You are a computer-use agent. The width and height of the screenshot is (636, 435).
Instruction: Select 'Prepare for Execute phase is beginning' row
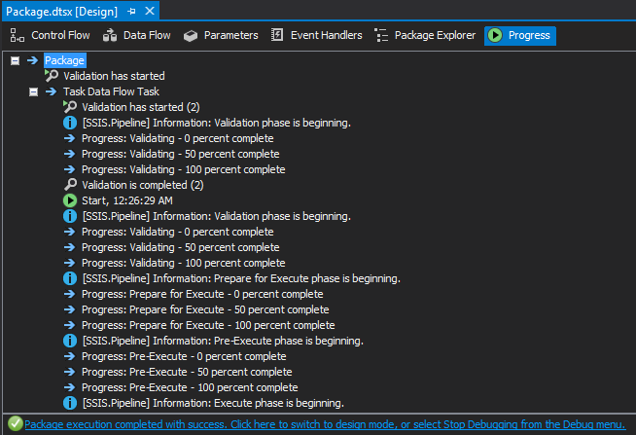click(241, 278)
